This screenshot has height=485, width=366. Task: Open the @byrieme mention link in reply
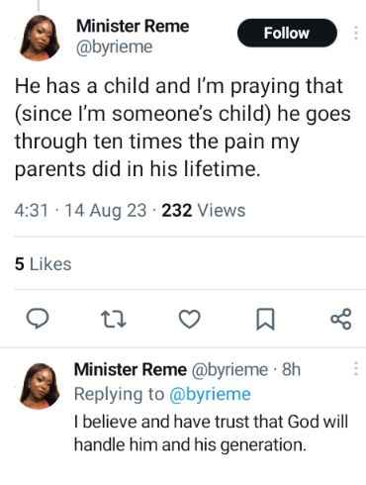tap(210, 394)
